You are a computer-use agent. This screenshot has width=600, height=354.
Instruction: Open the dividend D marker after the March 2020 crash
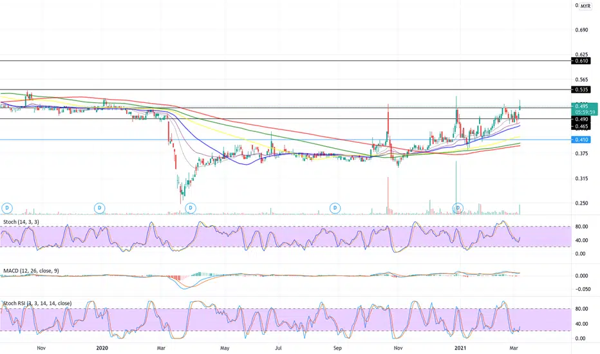coord(191,208)
